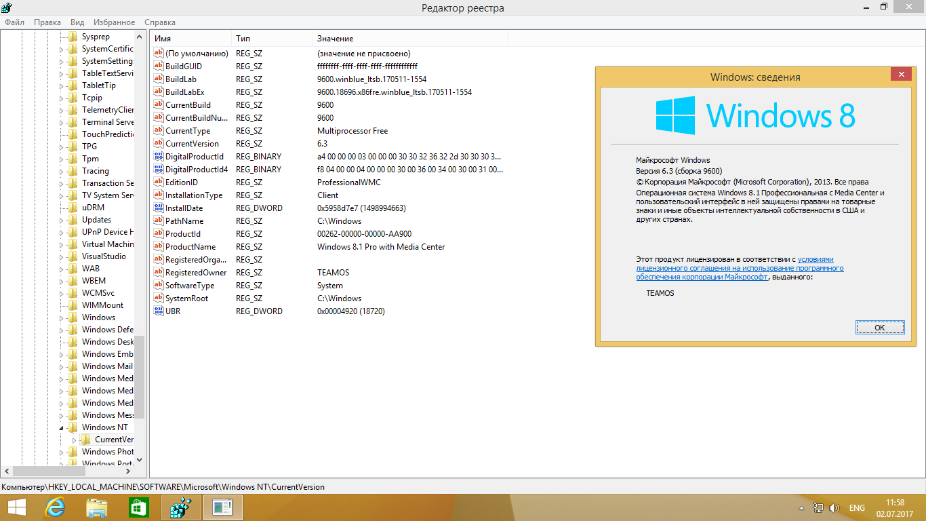Click the EditionID string value icon
Viewport: 926px width, 521px height.
[159, 182]
